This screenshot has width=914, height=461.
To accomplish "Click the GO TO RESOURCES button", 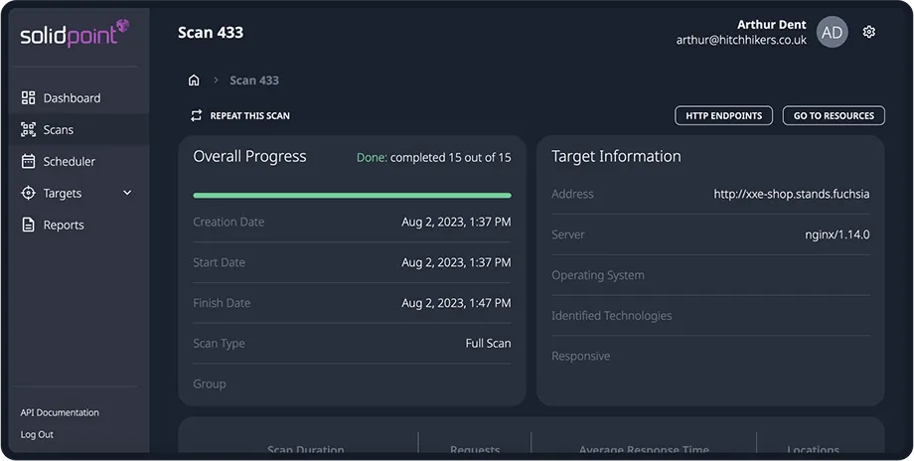I will 834,116.
